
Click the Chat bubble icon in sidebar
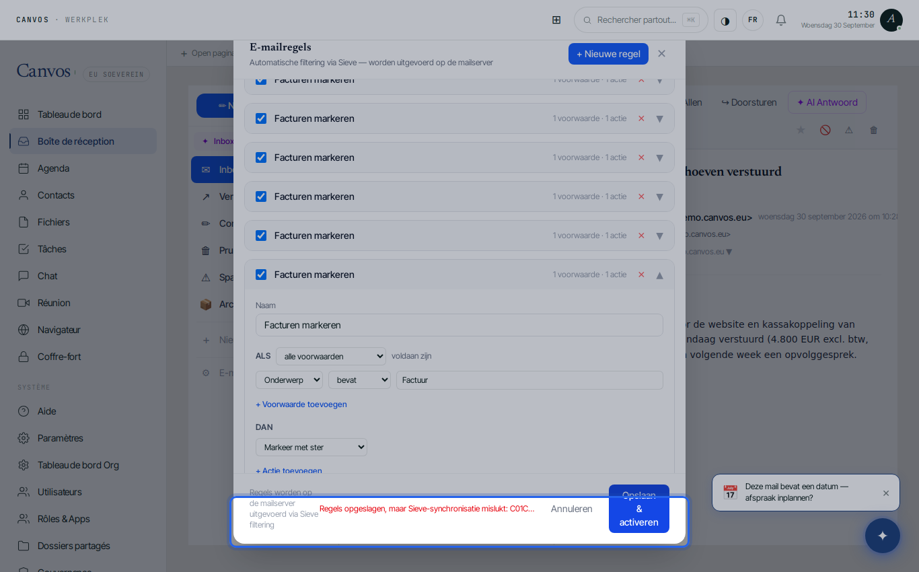click(24, 276)
